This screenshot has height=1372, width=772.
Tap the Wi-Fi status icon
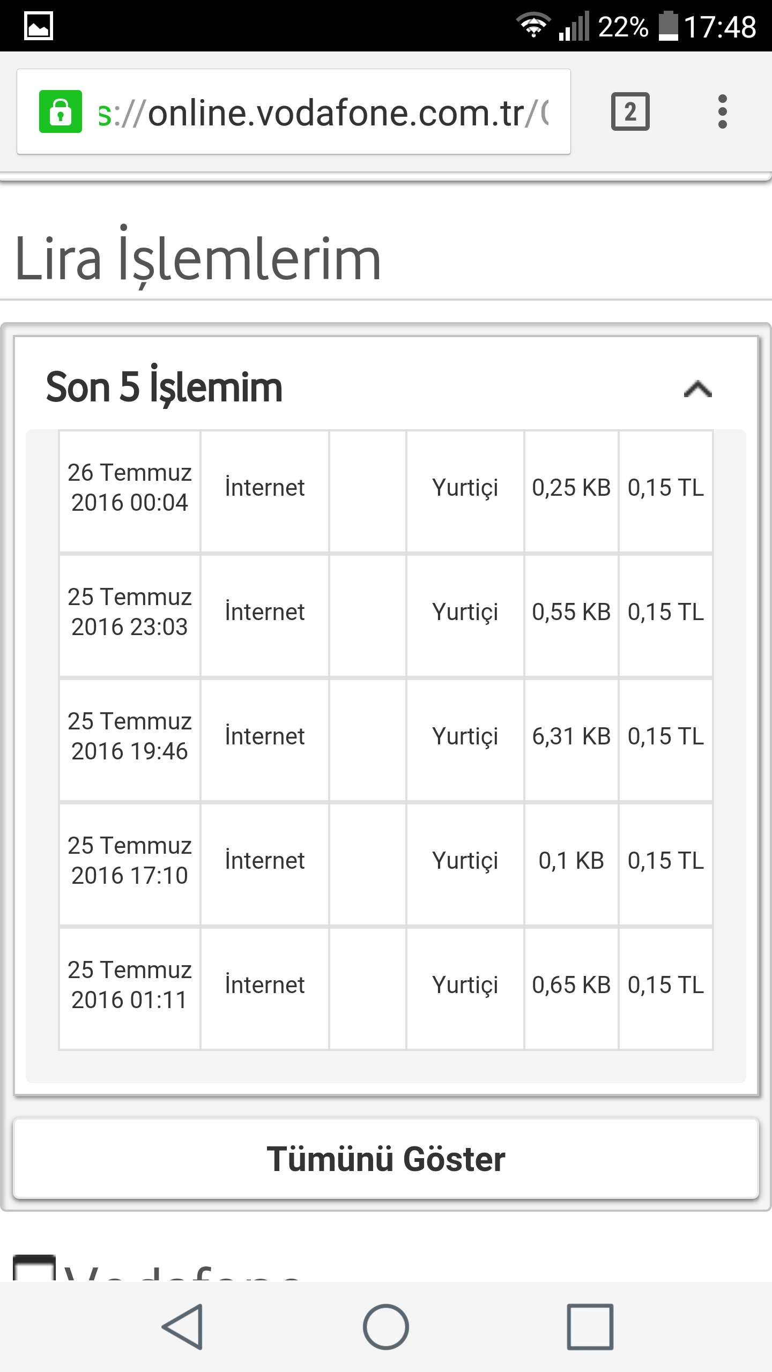point(533,26)
